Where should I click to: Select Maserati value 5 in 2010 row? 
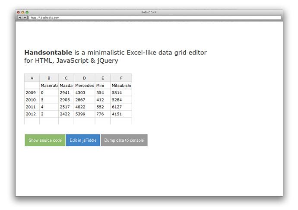(49, 100)
